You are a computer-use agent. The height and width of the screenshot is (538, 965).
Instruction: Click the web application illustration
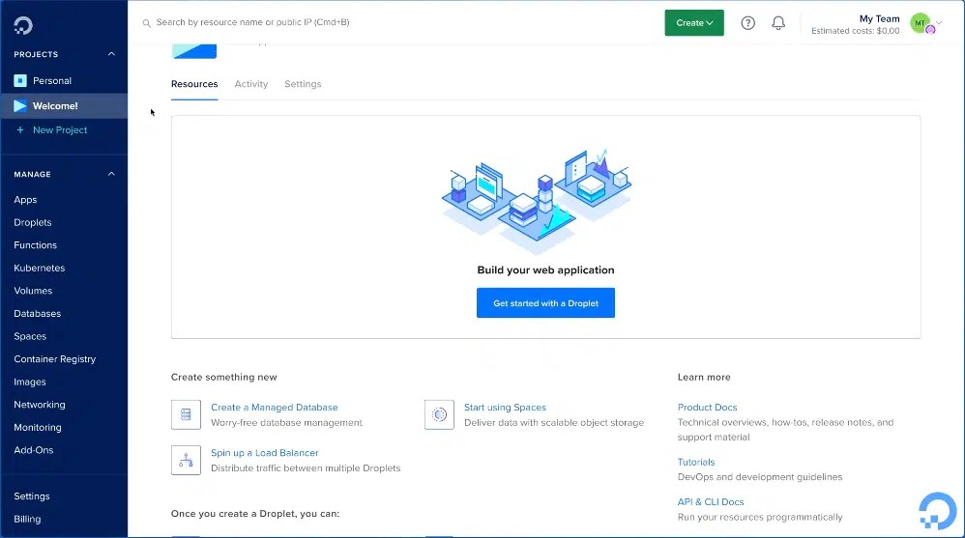[537, 201]
